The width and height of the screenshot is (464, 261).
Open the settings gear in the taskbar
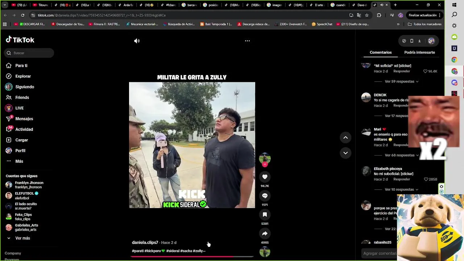[454, 26]
